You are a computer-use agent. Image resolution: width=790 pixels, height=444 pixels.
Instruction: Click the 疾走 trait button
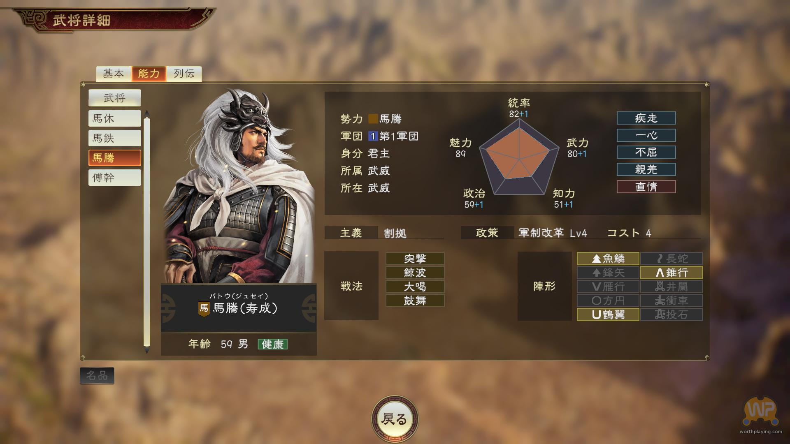pos(646,118)
